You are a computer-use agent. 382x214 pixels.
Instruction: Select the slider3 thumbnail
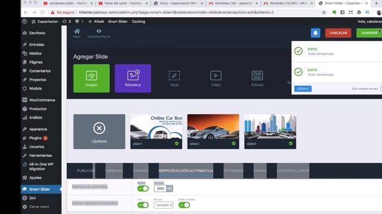pyautogui.click(x=270, y=131)
